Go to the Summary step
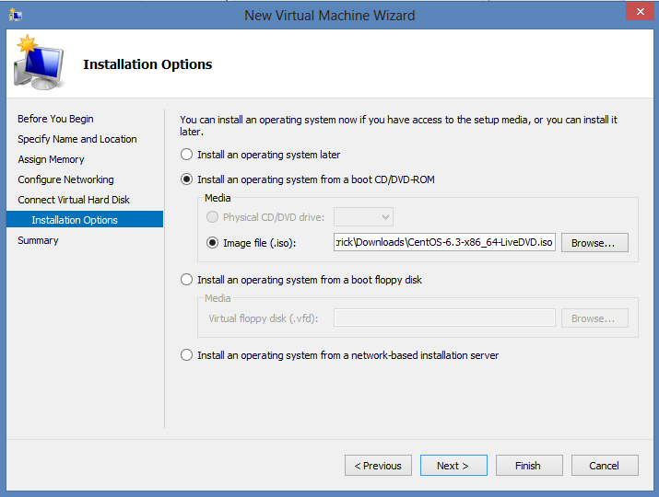 [38, 240]
